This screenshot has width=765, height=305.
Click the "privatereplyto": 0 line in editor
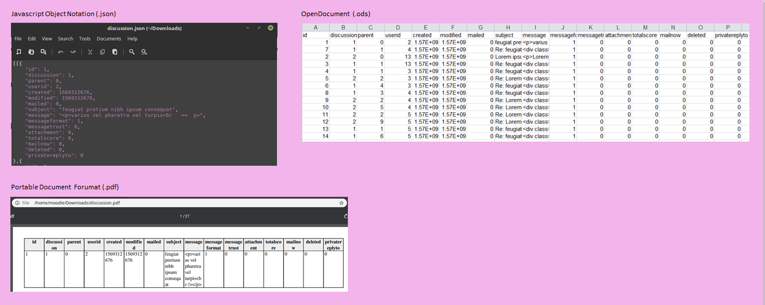pos(54,155)
